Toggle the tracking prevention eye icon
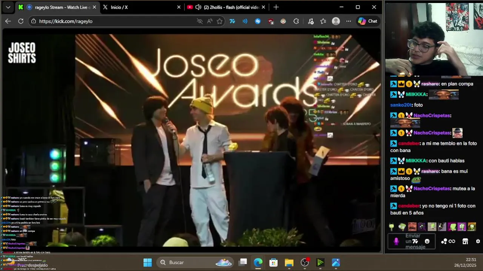The height and width of the screenshot is (271, 483). pyautogui.click(x=200, y=21)
